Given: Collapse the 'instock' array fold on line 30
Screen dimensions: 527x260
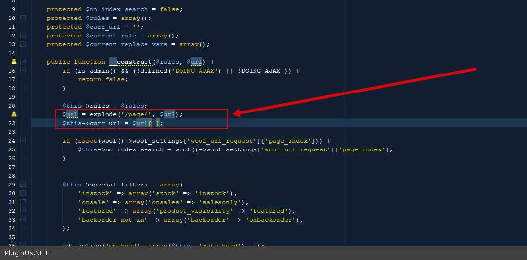Looking at the screenshot, I should click(x=23, y=193).
